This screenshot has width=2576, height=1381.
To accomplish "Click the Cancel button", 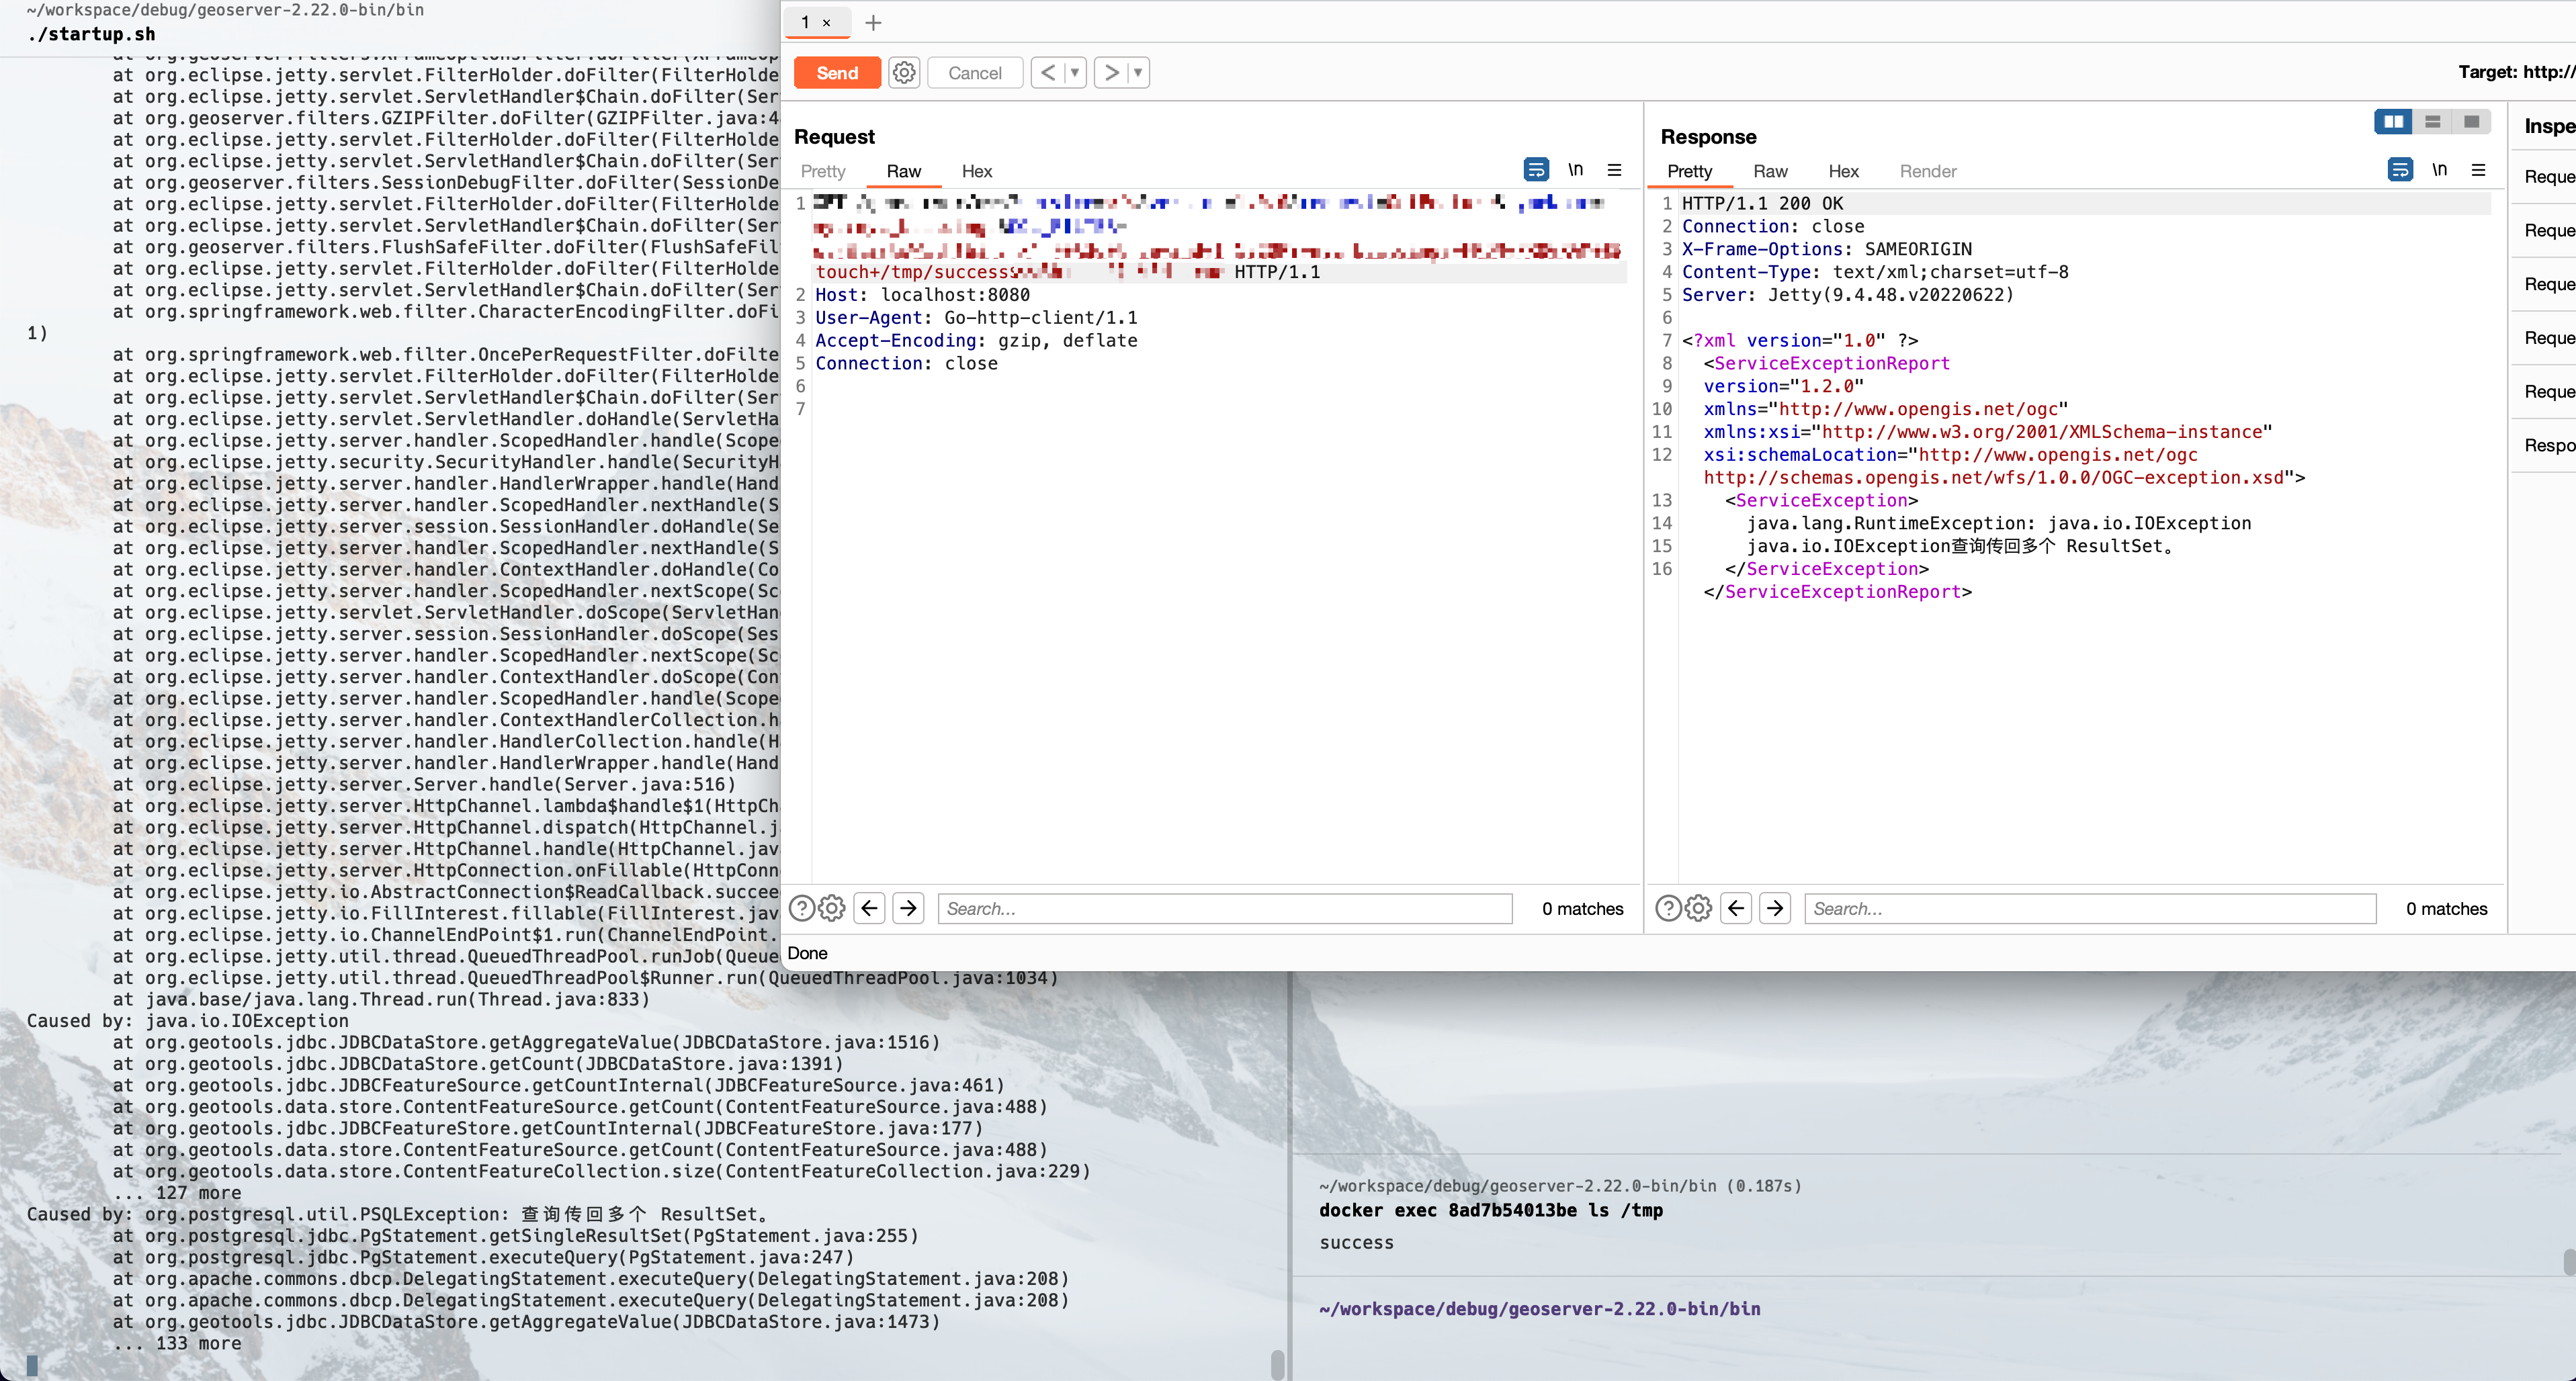I will coord(974,73).
